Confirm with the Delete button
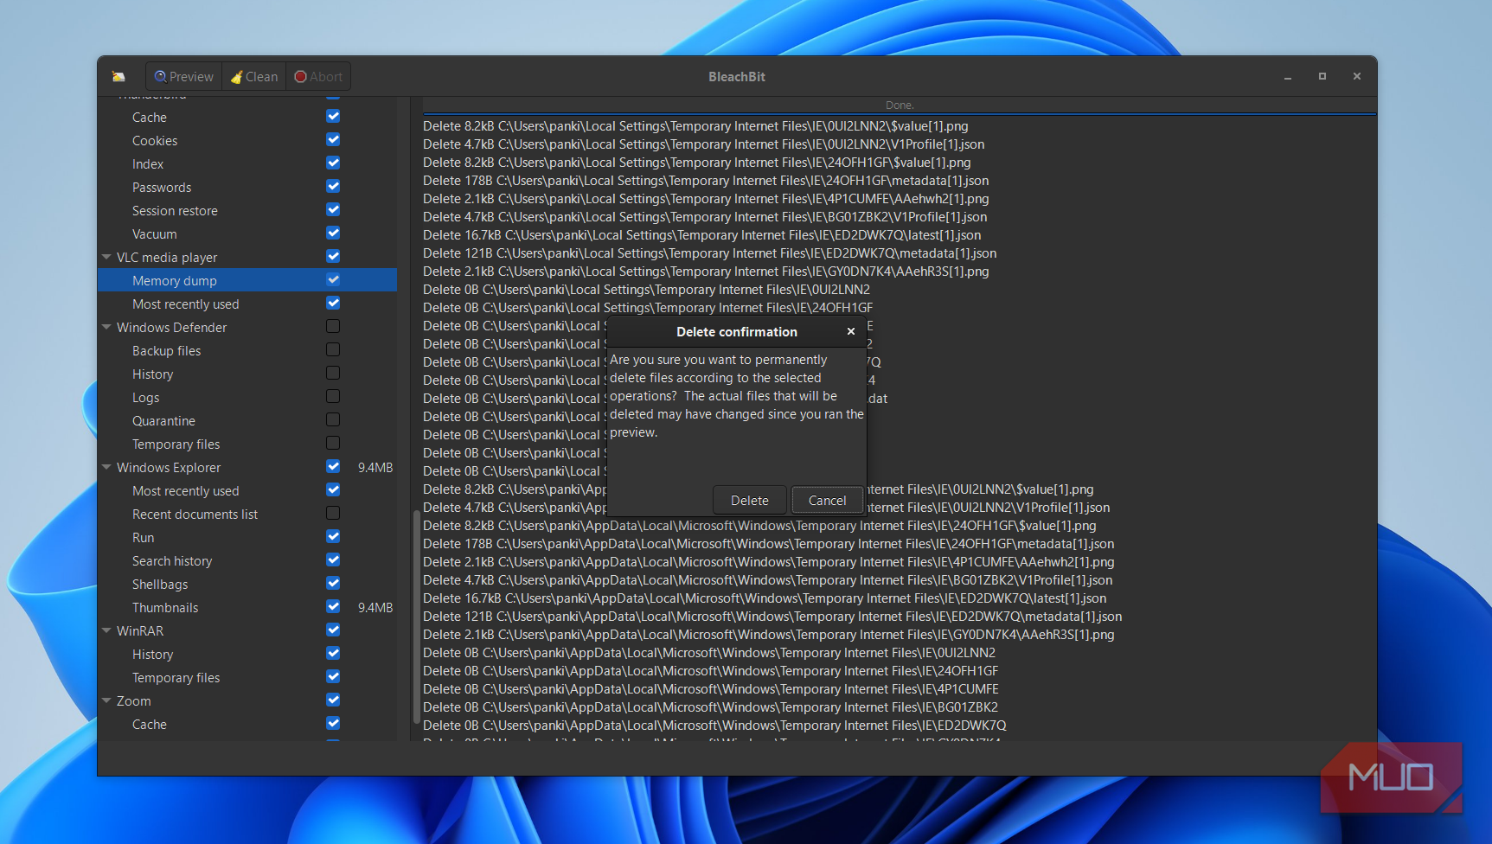The width and height of the screenshot is (1492, 844). point(750,501)
